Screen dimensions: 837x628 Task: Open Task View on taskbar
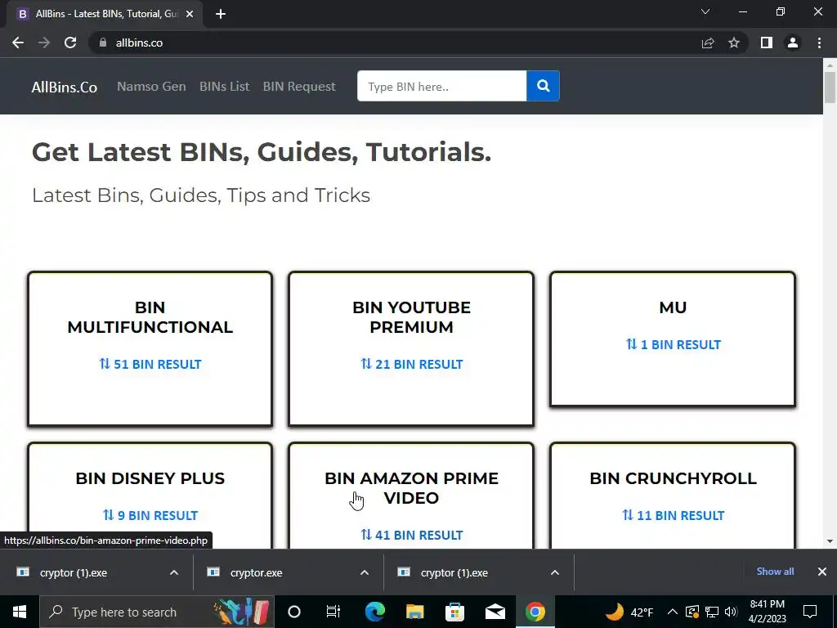point(333,612)
